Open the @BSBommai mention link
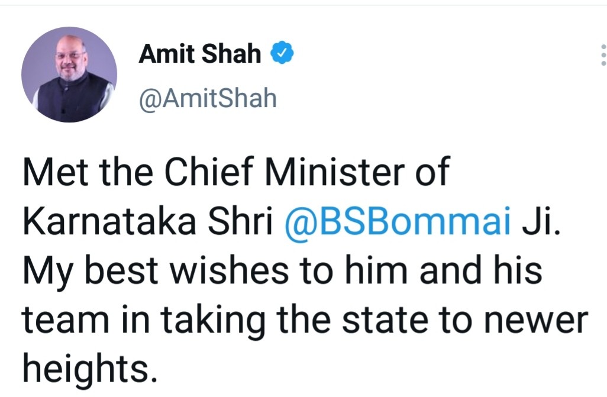The height and width of the screenshot is (397, 607). [x=398, y=221]
